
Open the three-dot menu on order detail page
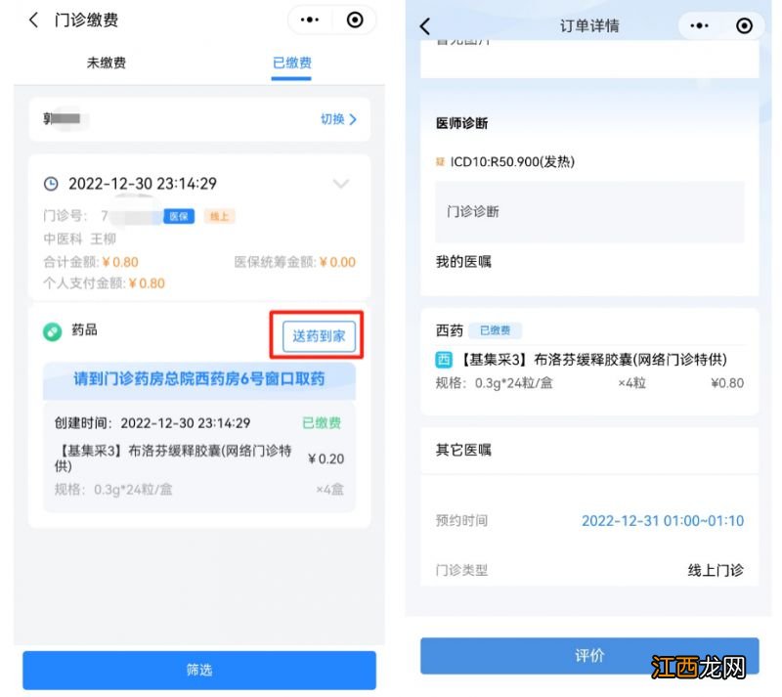click(x=698, y=25)
